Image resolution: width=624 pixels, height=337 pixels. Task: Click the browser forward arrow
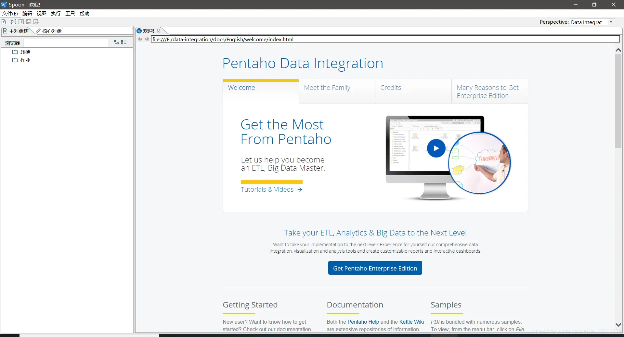pos(147,39)
